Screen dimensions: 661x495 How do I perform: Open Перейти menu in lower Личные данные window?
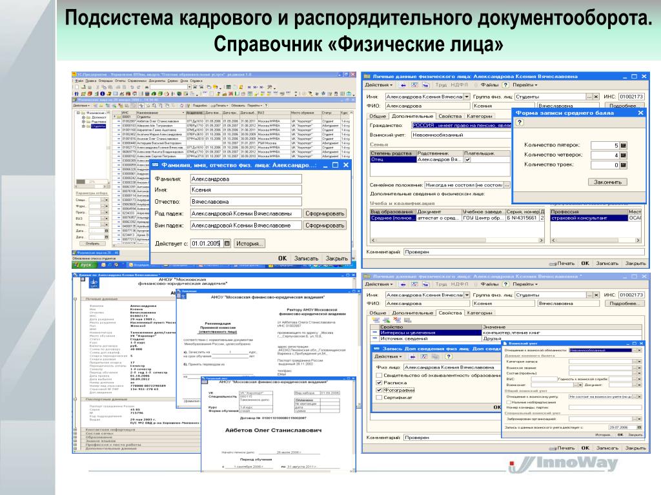click(x=525, y=284)
